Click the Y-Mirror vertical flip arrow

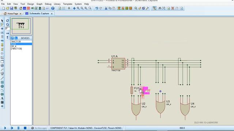pos(7,37)
